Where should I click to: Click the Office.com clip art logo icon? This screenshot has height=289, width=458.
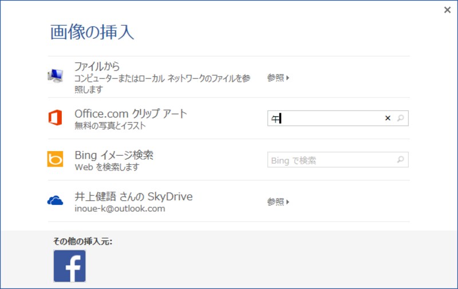55,118
